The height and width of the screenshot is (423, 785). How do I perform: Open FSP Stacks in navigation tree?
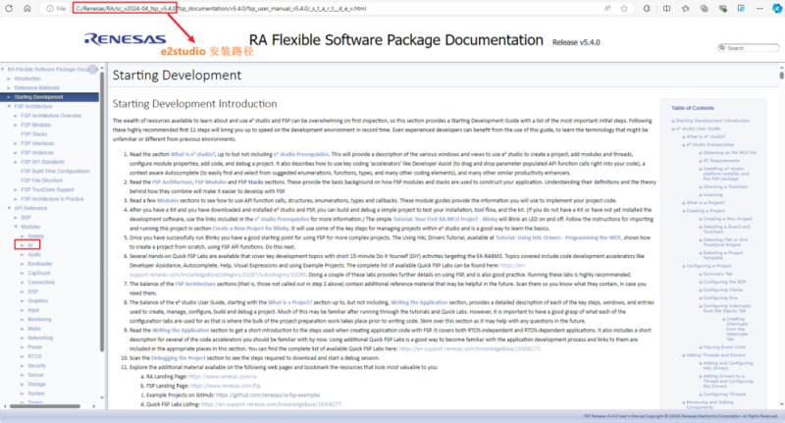click(34, 134)
